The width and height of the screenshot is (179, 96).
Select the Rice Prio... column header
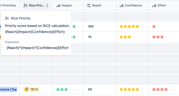(36, 5)
